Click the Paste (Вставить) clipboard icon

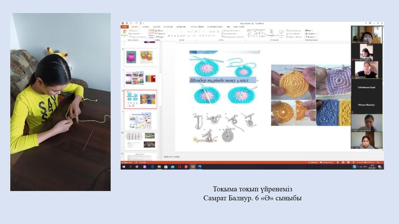point(124,33)
